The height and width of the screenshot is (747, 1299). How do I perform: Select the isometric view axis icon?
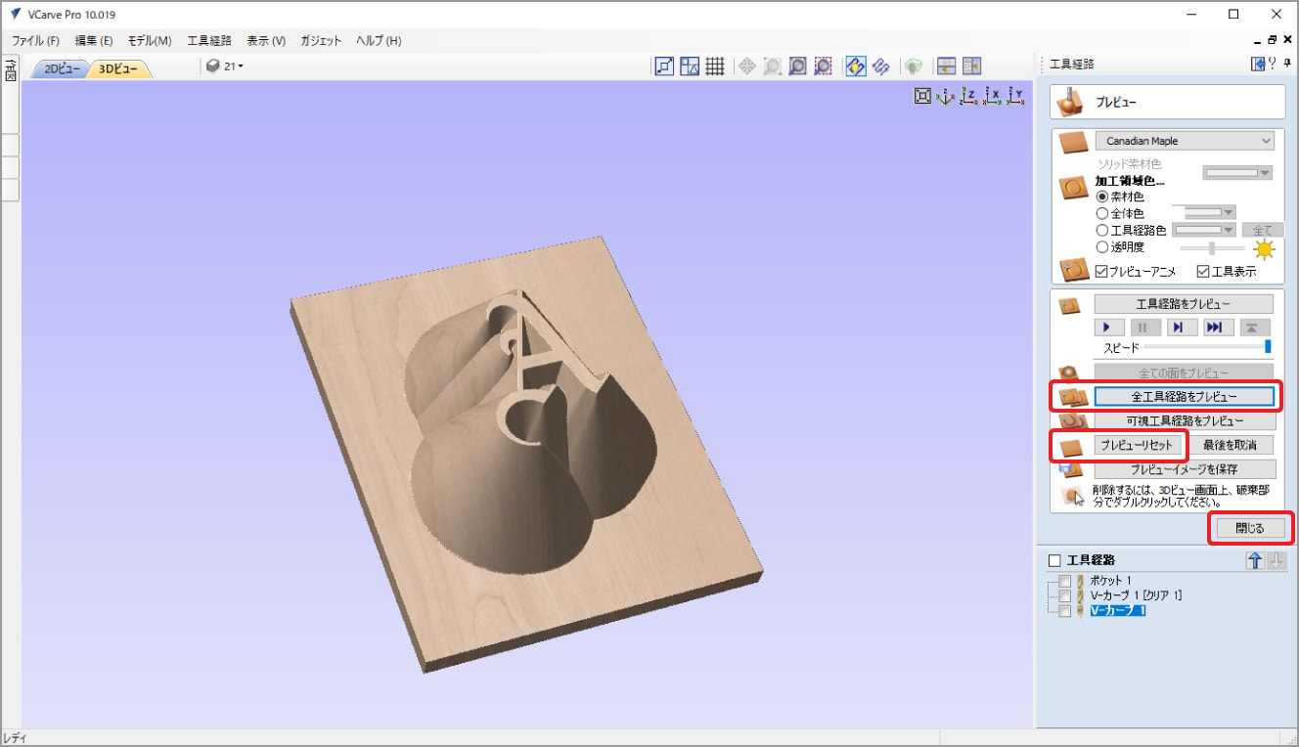click(x=945, y=96)
